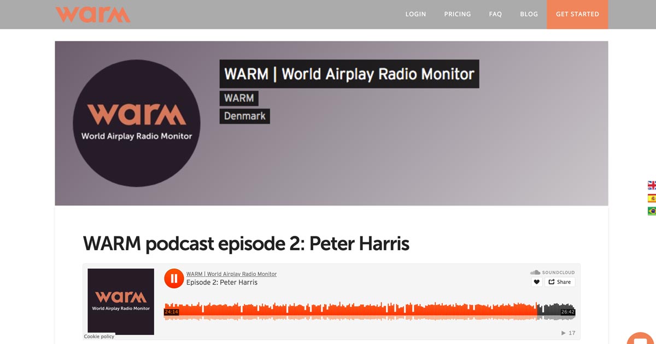Click the GET STARTED button
Image resolution: width=656 pixels, height=344 pixels.
click(577, 14)
